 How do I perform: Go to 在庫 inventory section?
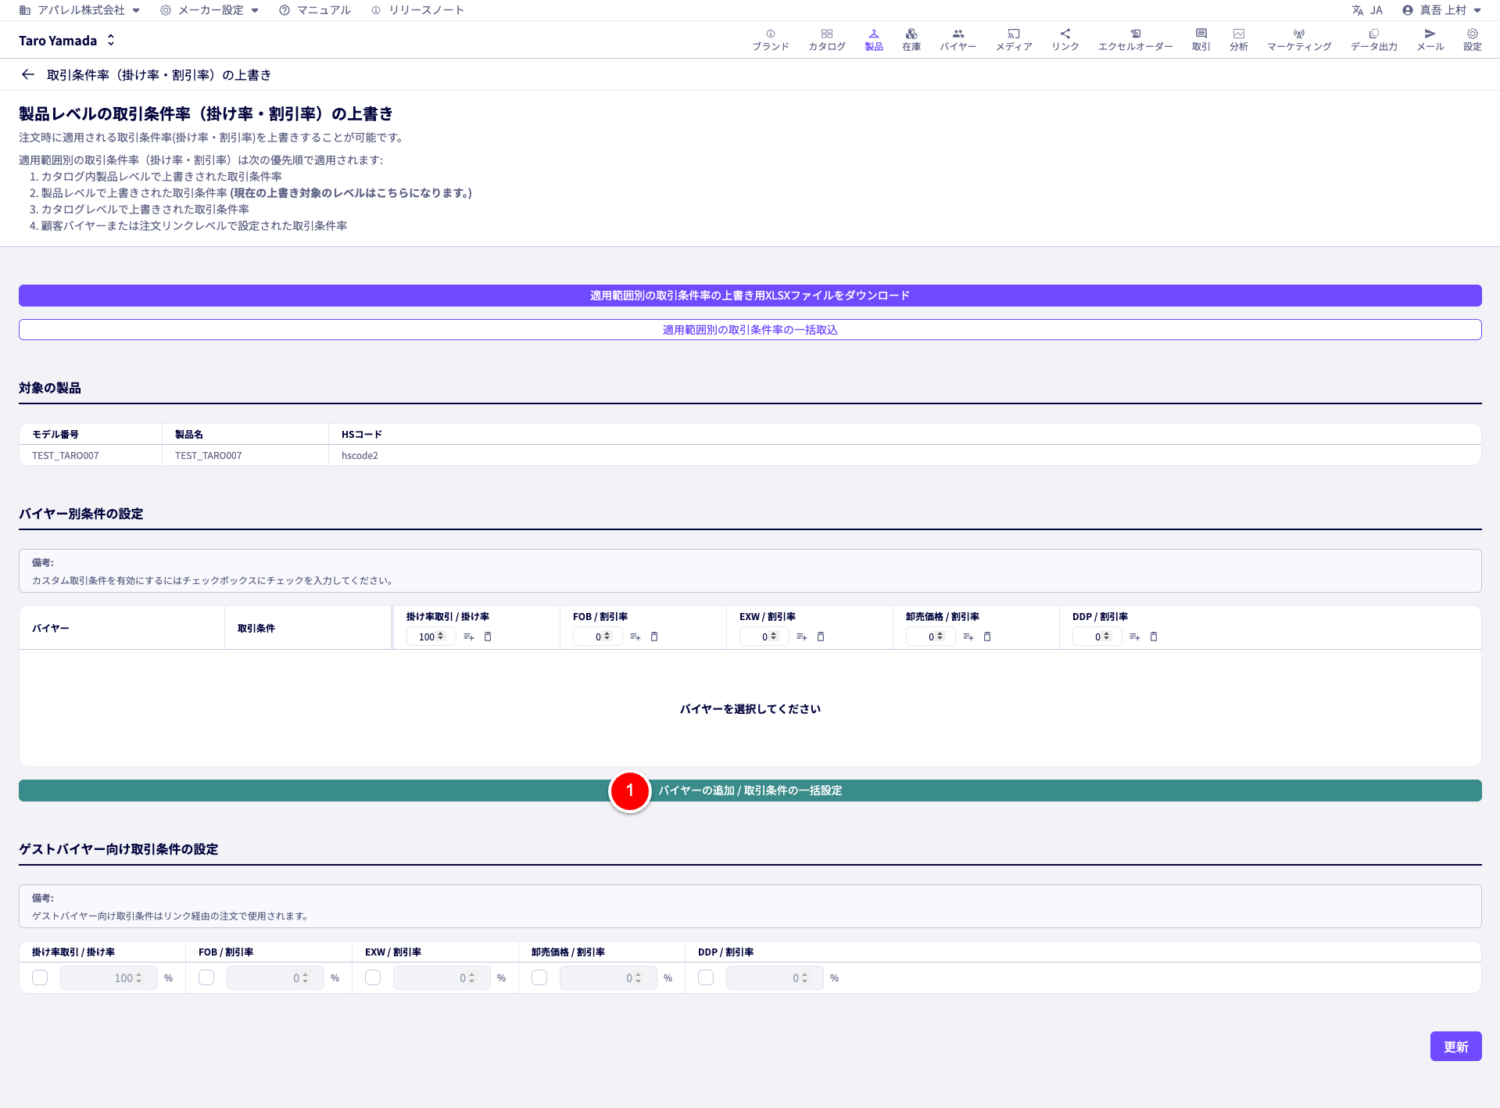click(911, 40)
